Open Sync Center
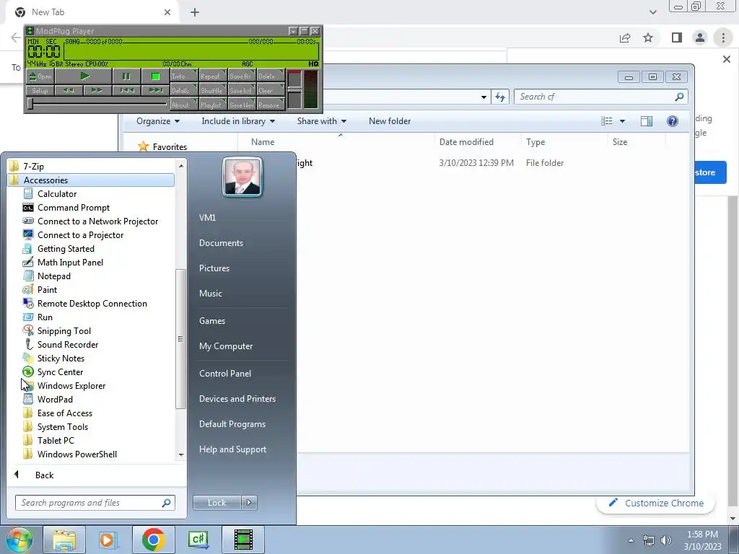 pyautogui.click(x=60, y=371)
